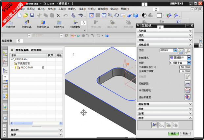The width and height of the screenshot is (204, 140).
Task: Open a file with folder icon
Action: (26, 15)
